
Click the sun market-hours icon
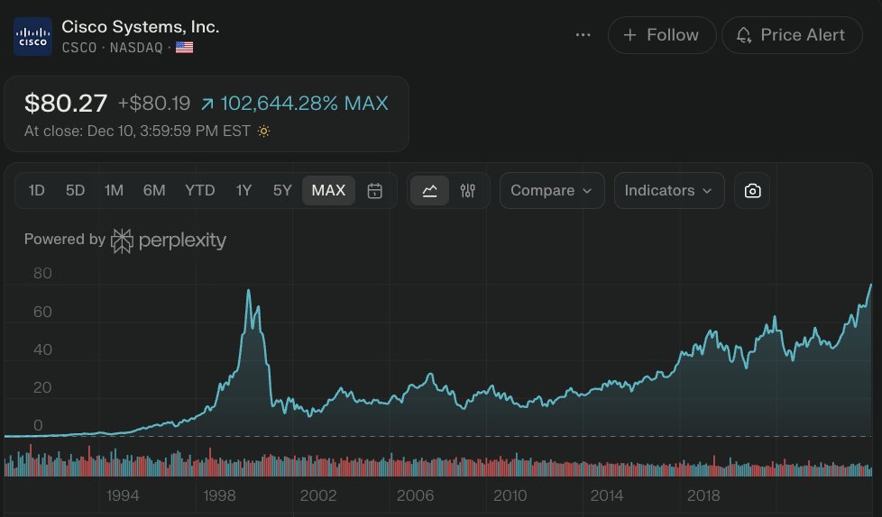pyautogui.click(x=263, y=131)
